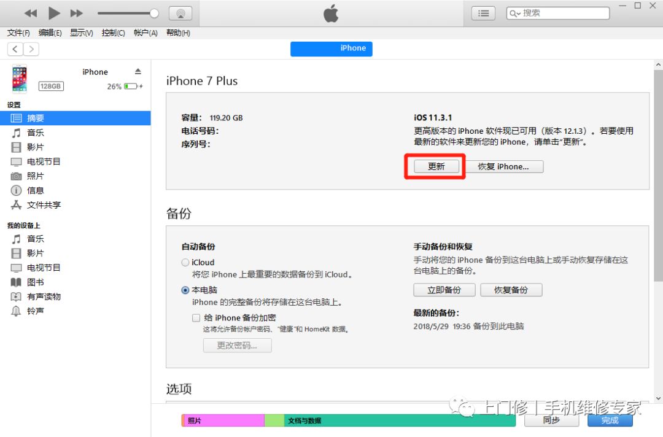Screen dimensions: 663x437
Task: Click the iPhone 7 Plus heading
Action: (x=202, y=81)
